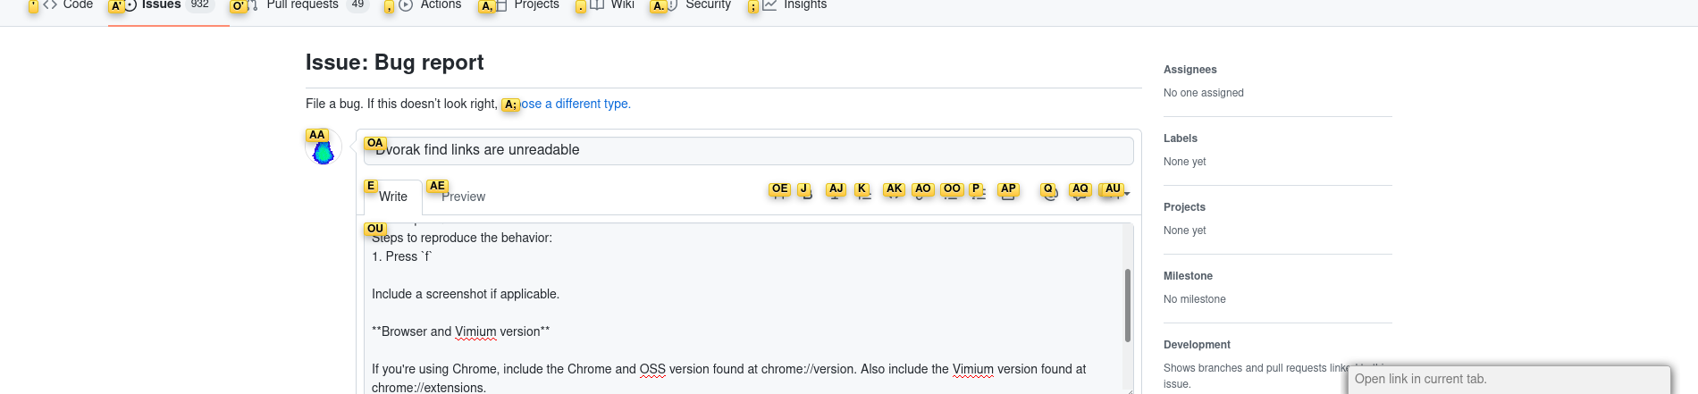The height and width of the screenshot is (394, 1698).
Task: Click the heading format icon labeled OE
Action: 779,195
